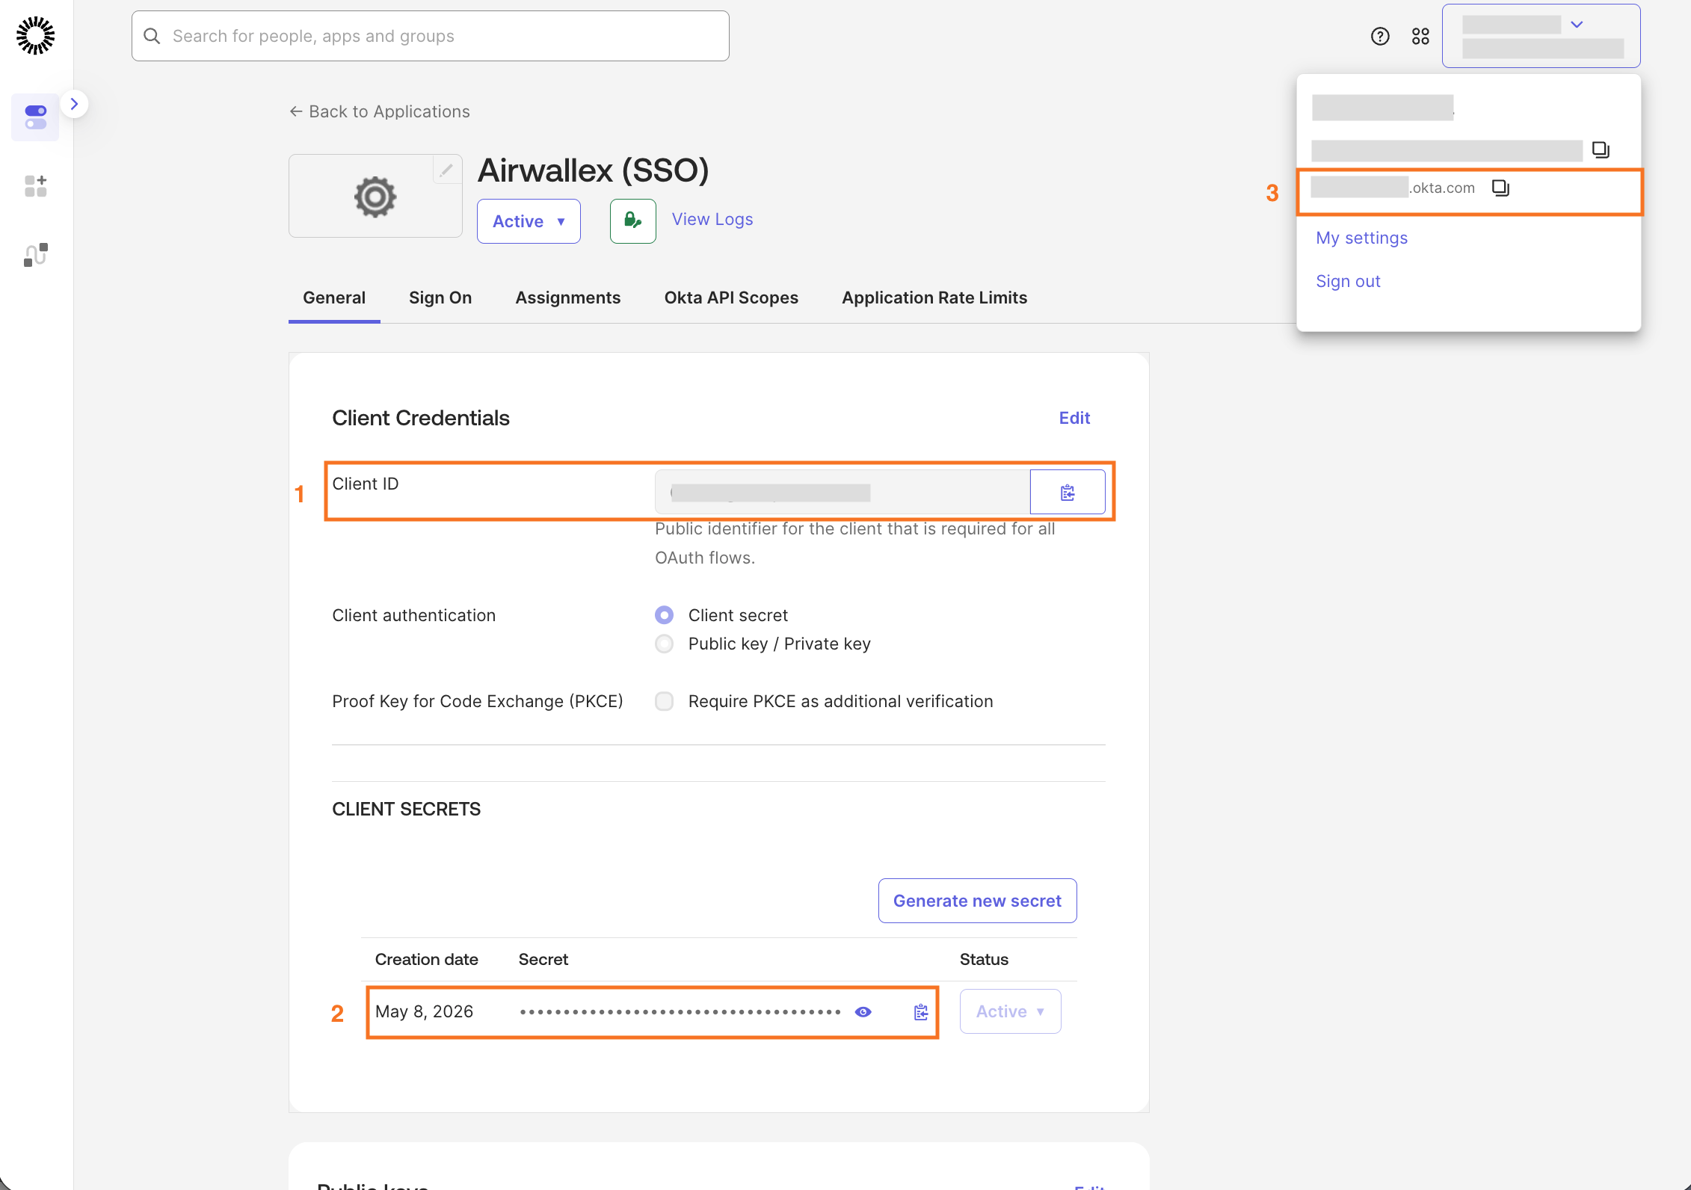The image size is (1691, 1190).
Task: Go back to Applications
Action: [380, 111]
